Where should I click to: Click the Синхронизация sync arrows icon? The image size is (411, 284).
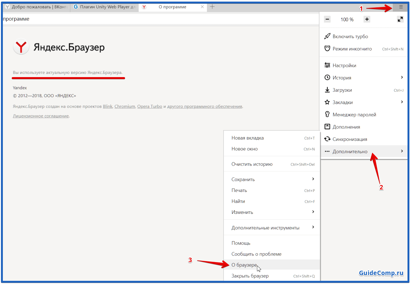coord(327,139)
